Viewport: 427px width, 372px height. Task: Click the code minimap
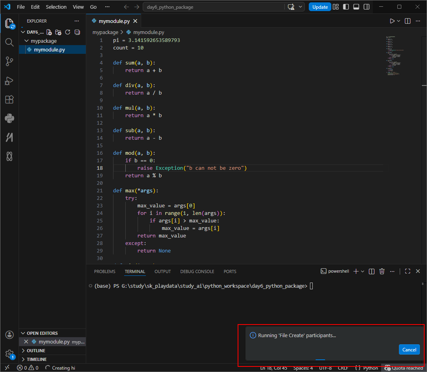coord(395,56)
